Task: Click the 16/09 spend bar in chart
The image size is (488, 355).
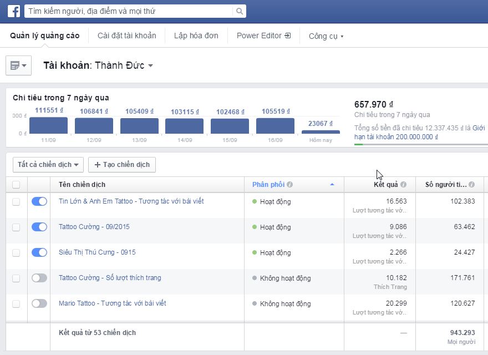Action: [275, 126]
